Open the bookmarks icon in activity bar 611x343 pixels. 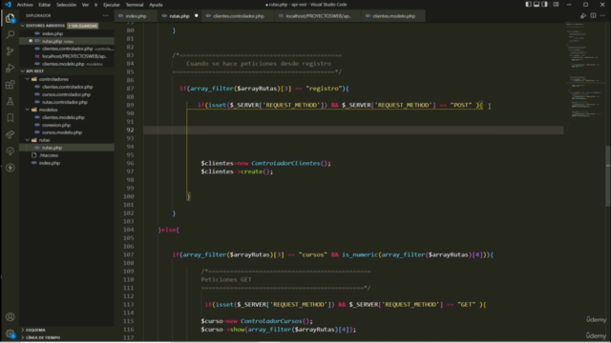[11, 118]
